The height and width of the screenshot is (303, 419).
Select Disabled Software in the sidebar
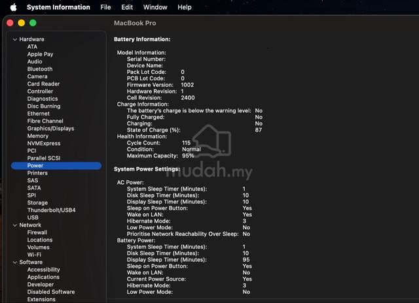(x=51, y=292)
